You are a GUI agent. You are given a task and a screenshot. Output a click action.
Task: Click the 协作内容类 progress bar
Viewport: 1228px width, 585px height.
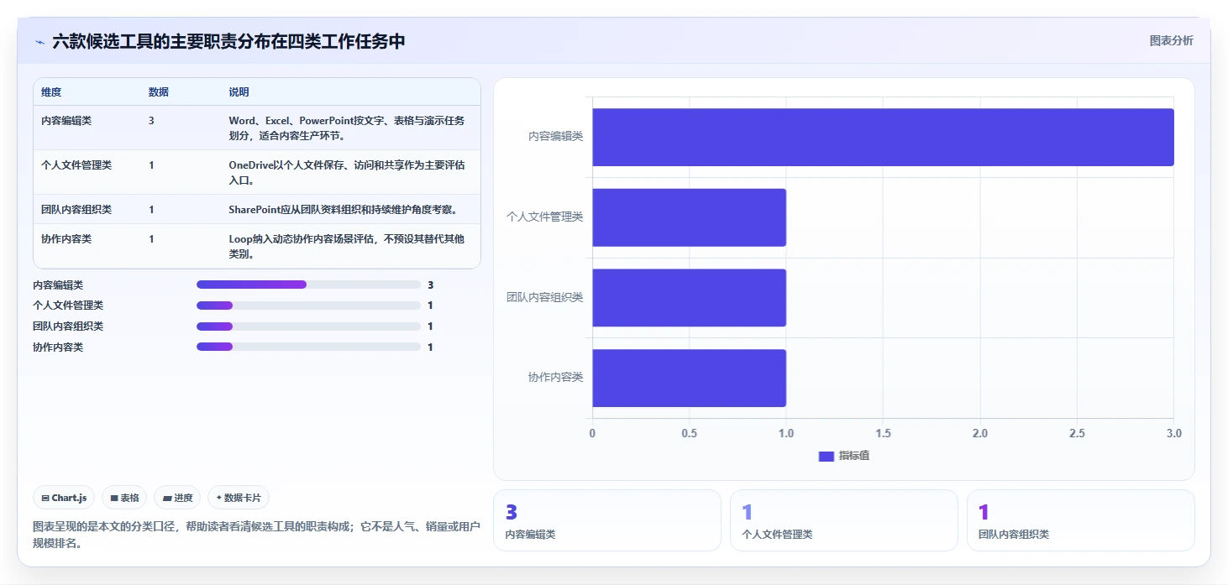308,347
